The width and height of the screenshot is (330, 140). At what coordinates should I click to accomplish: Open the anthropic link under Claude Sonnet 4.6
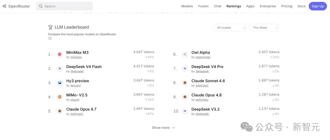[x=202, y=85]
